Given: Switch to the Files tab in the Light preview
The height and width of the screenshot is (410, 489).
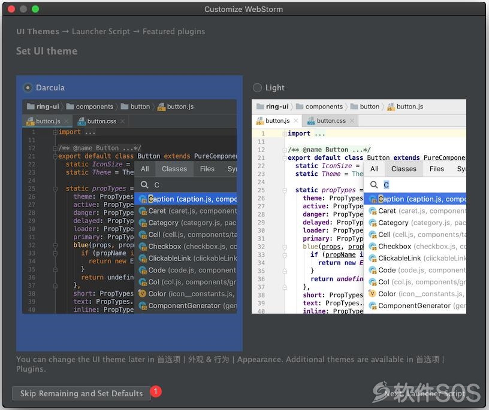Looking at the screenshot, I should point(437,169).
